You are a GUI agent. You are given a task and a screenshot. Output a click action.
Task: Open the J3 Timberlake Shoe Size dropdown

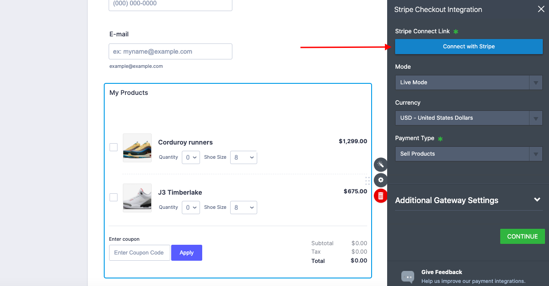coord(243,208)
